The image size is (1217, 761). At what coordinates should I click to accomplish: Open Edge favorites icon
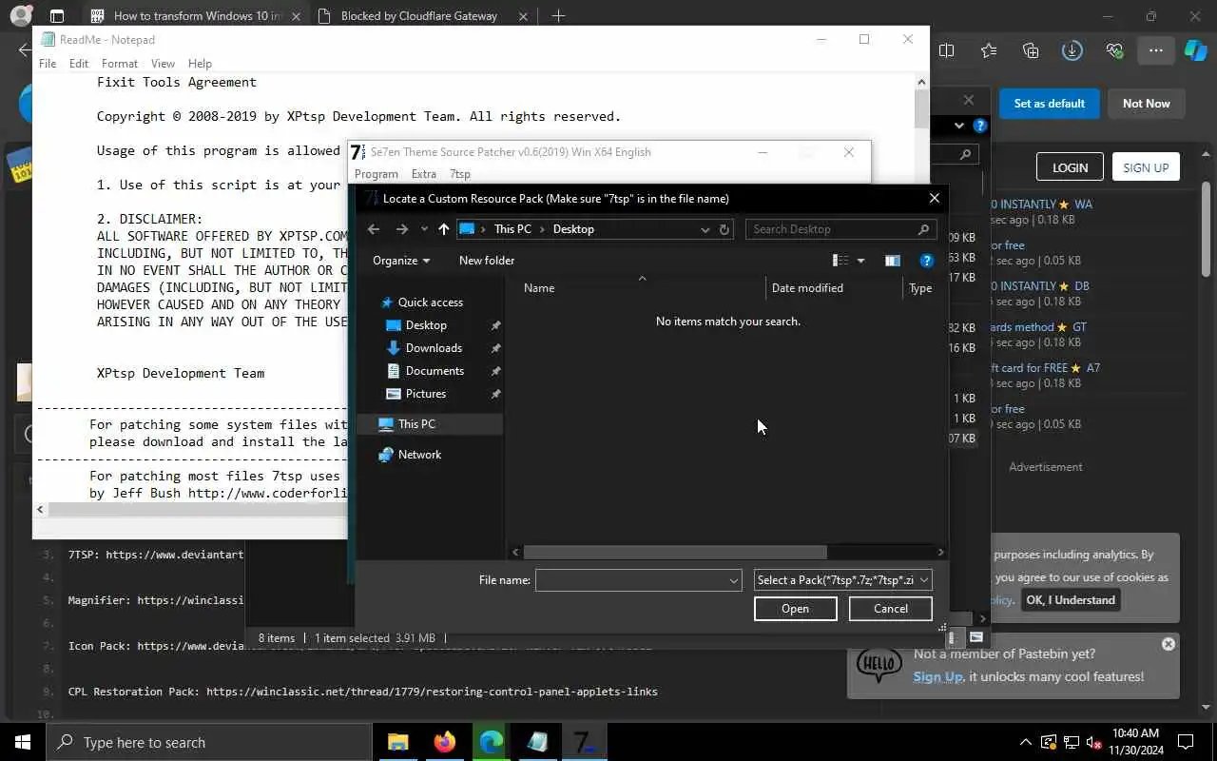(x=989, y=50)
